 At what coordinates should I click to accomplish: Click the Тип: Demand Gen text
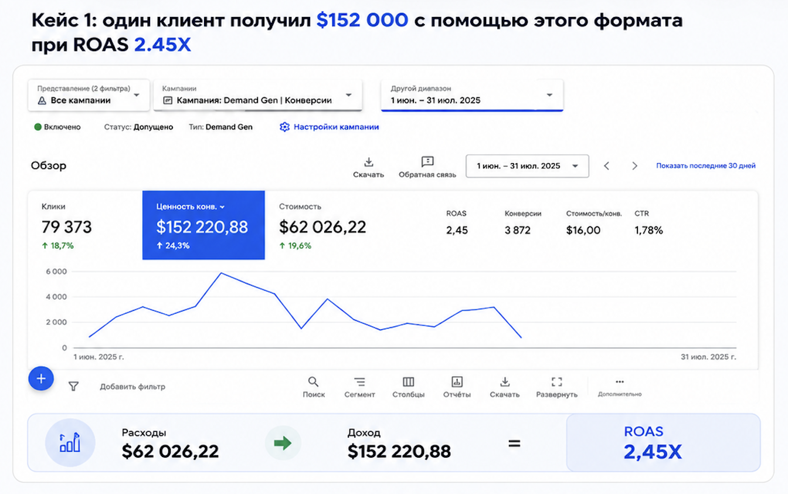click(x=220, y=127)
